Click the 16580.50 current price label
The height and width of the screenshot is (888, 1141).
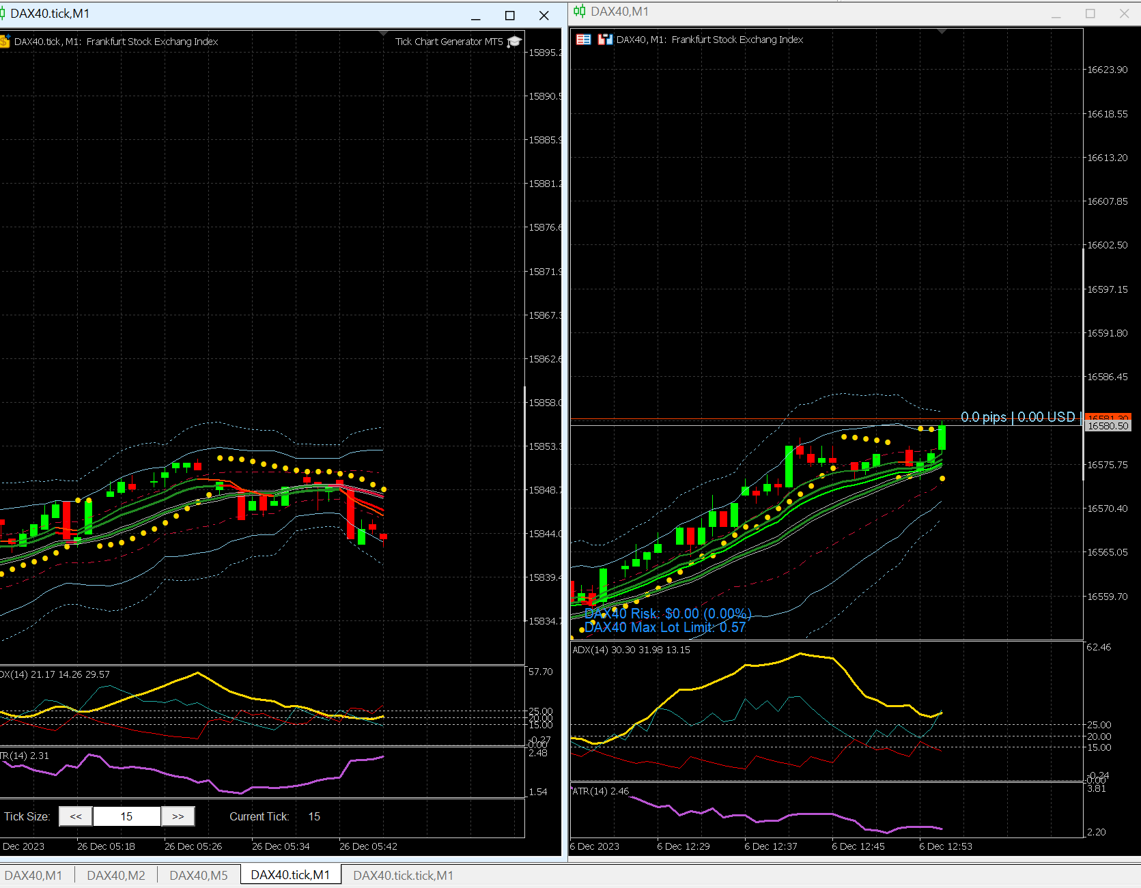tap(1108, 426)
